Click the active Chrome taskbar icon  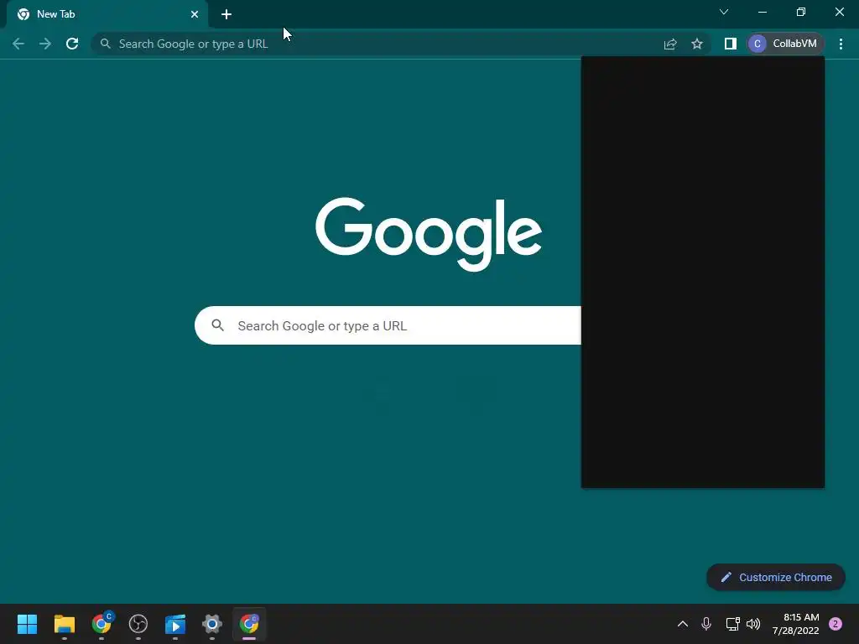tap(249, 624)
